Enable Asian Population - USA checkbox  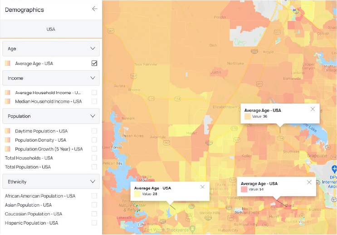(x=94, y=205)
